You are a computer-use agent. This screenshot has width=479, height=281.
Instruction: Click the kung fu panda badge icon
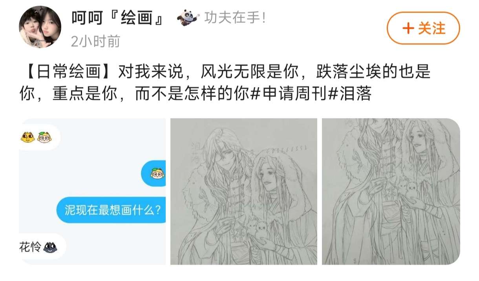(188, 18)
